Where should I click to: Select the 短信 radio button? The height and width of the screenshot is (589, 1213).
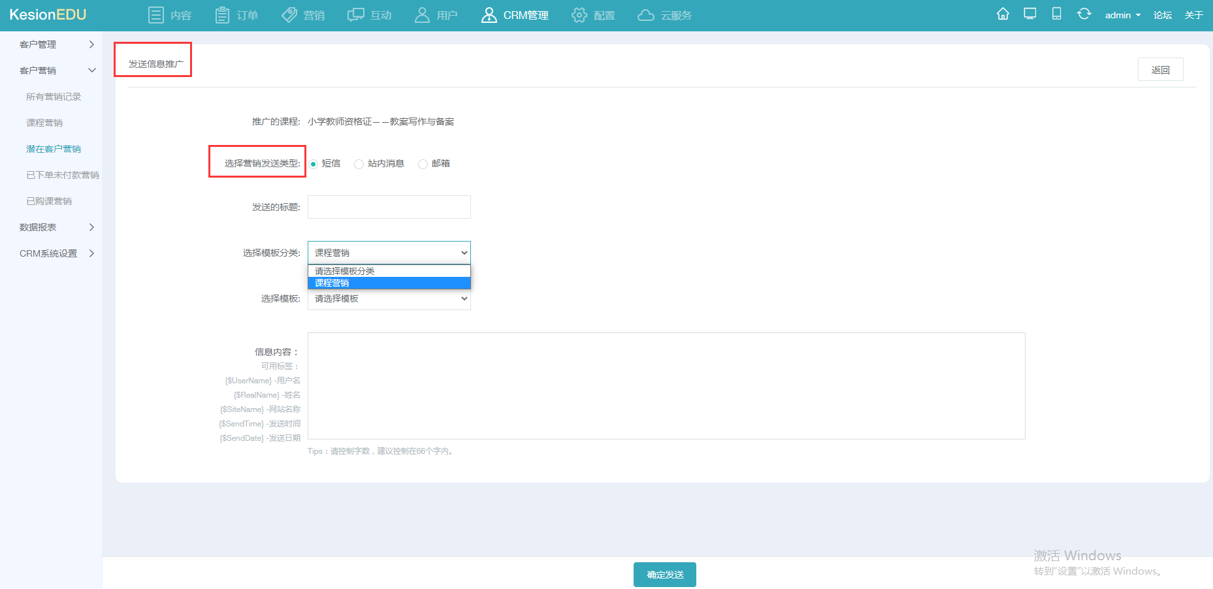(x=314, y=164)
